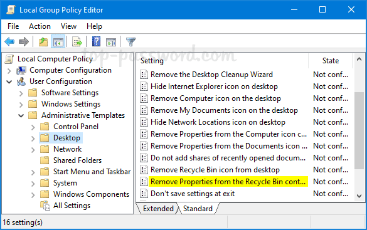Open the File menu
The image size is (367, 230).
point(13,26)
